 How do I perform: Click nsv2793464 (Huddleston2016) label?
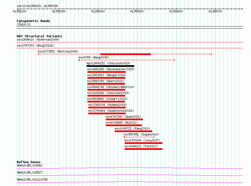[111, 111]
